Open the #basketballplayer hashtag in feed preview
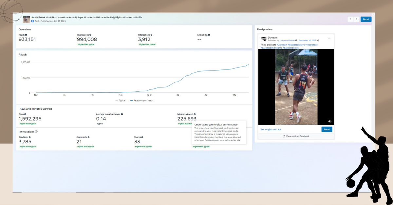This screenshot has width=393, height=205. pos(297,45)
